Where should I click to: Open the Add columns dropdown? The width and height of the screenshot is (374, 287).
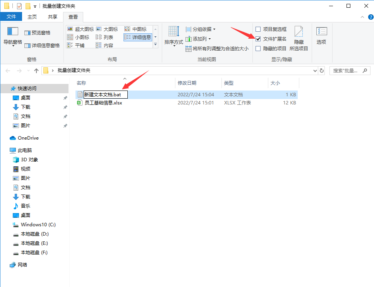[198, 39]
